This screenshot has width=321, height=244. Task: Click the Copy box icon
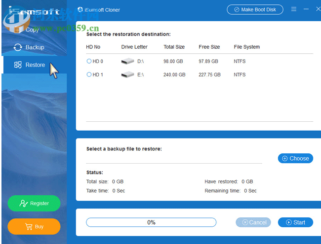tap(18, 30)
